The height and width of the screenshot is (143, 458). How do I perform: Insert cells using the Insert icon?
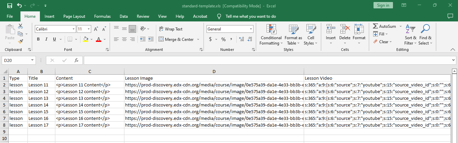point(331,32)
